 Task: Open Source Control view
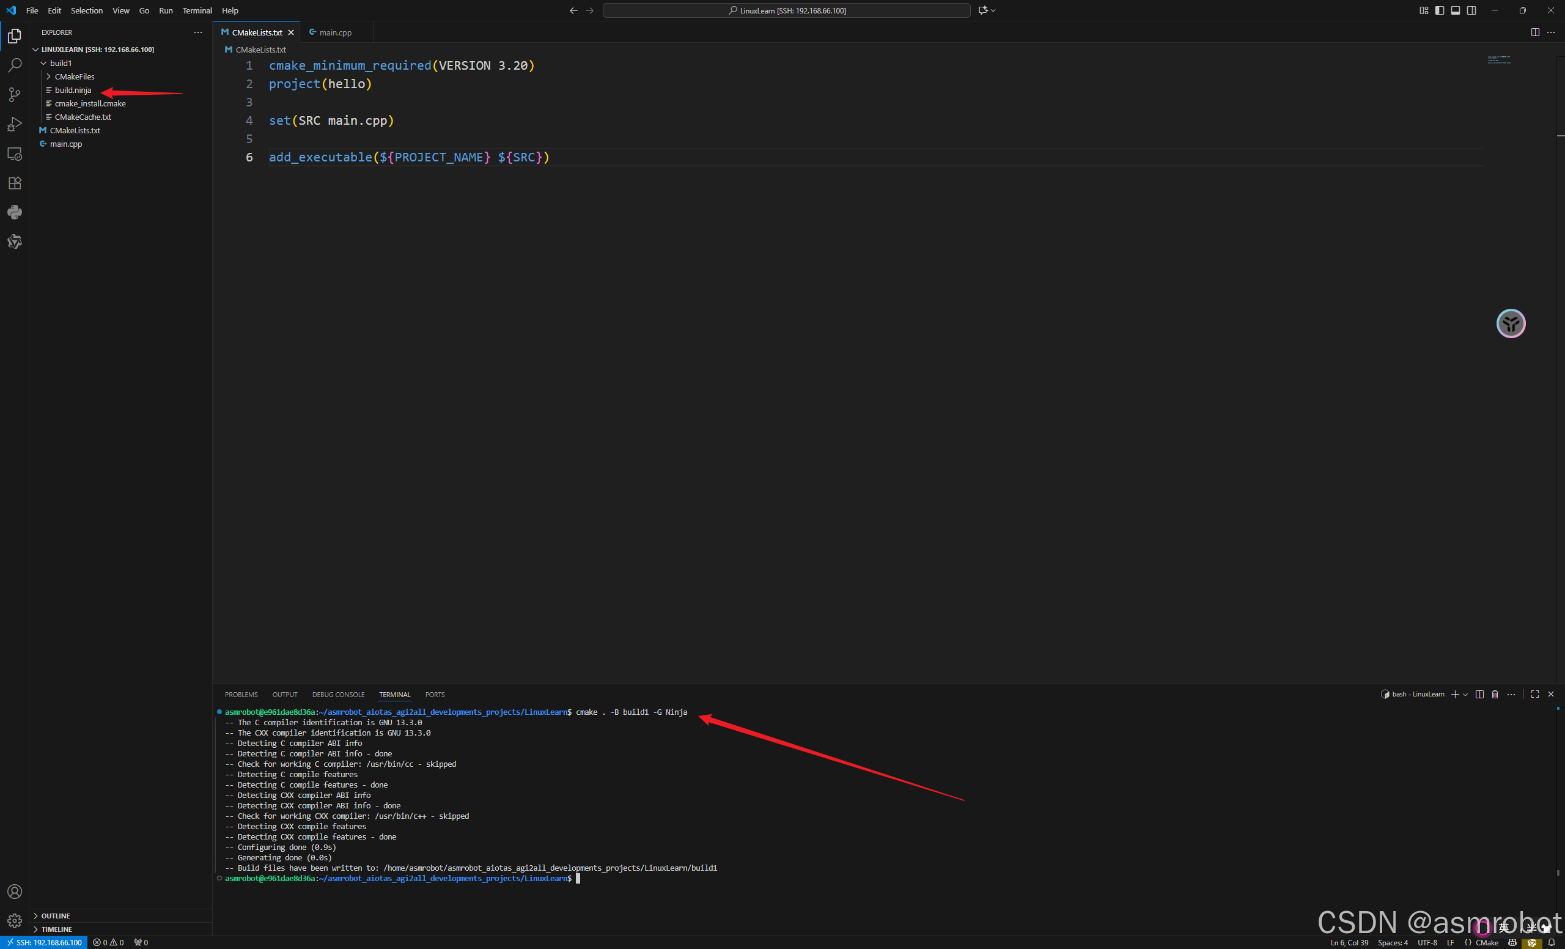(x=15, y=95)
